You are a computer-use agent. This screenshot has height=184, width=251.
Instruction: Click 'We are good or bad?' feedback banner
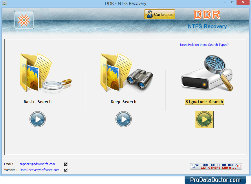pos(216,166)
